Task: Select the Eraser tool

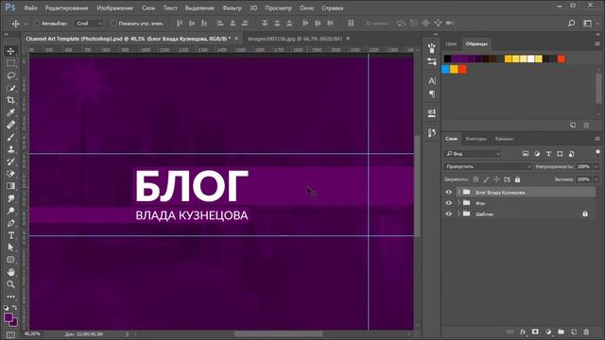Action: [x=10, y=174]
